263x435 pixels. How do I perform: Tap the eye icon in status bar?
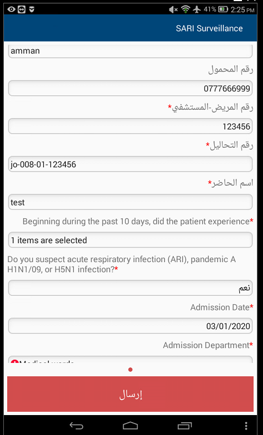coord(12,9)
